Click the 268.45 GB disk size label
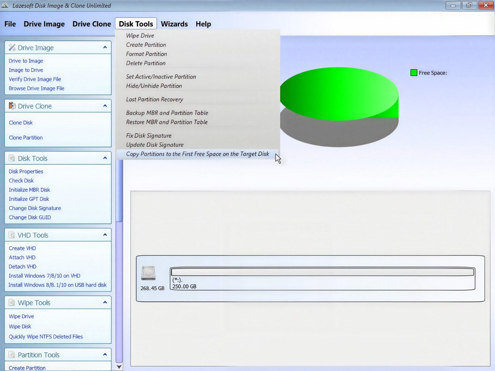Screen dimensions: 495x371 click(153, 288)
